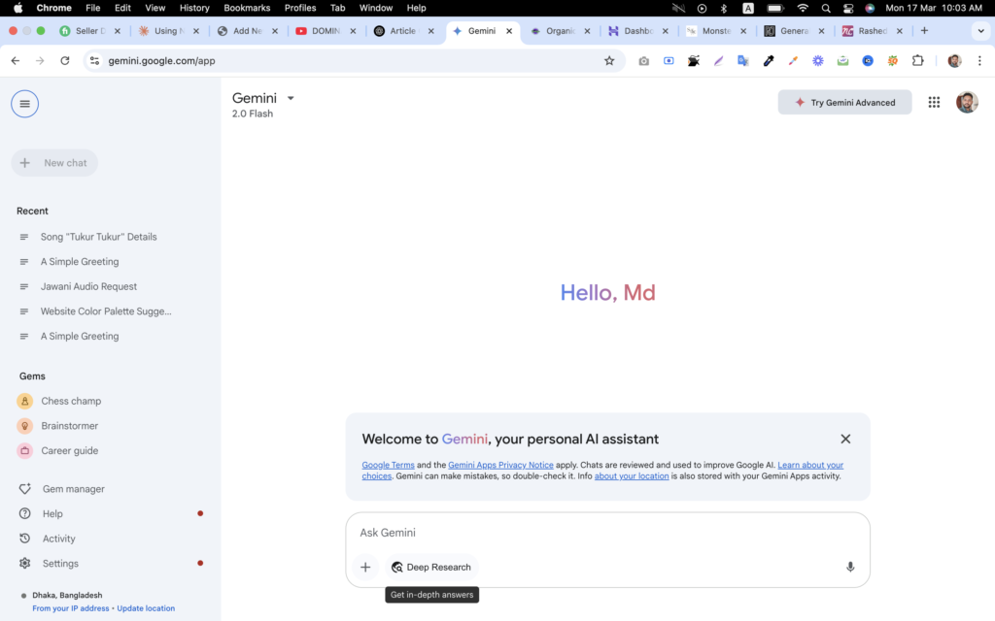The image size is (995, 621).
Task: Open Gemini Apps Privacy Notice link
Action: tap(500, 465)
